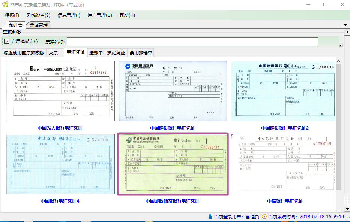The width and height of the screenshot is (350, 222).
Task: Click the system time clock icon
Action: [x=264, y=217]
